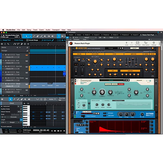Mute the Hihat Snare track
The height and width of the screenshot is (163, 163).
coord(6,78)
